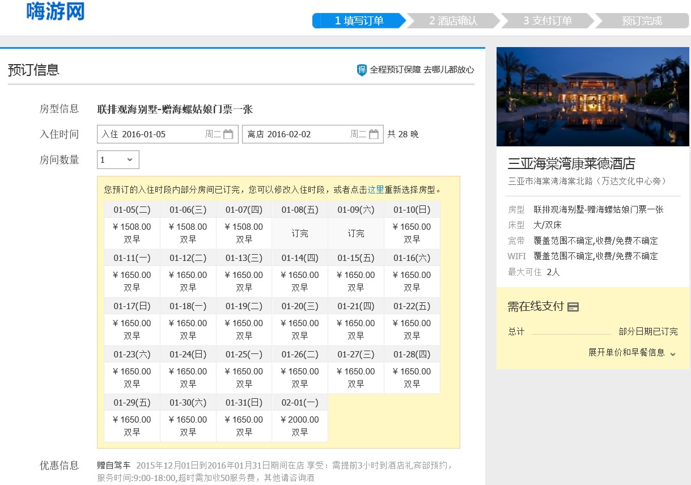Click the check-out date field 2016-02-02

click(313, 134)
